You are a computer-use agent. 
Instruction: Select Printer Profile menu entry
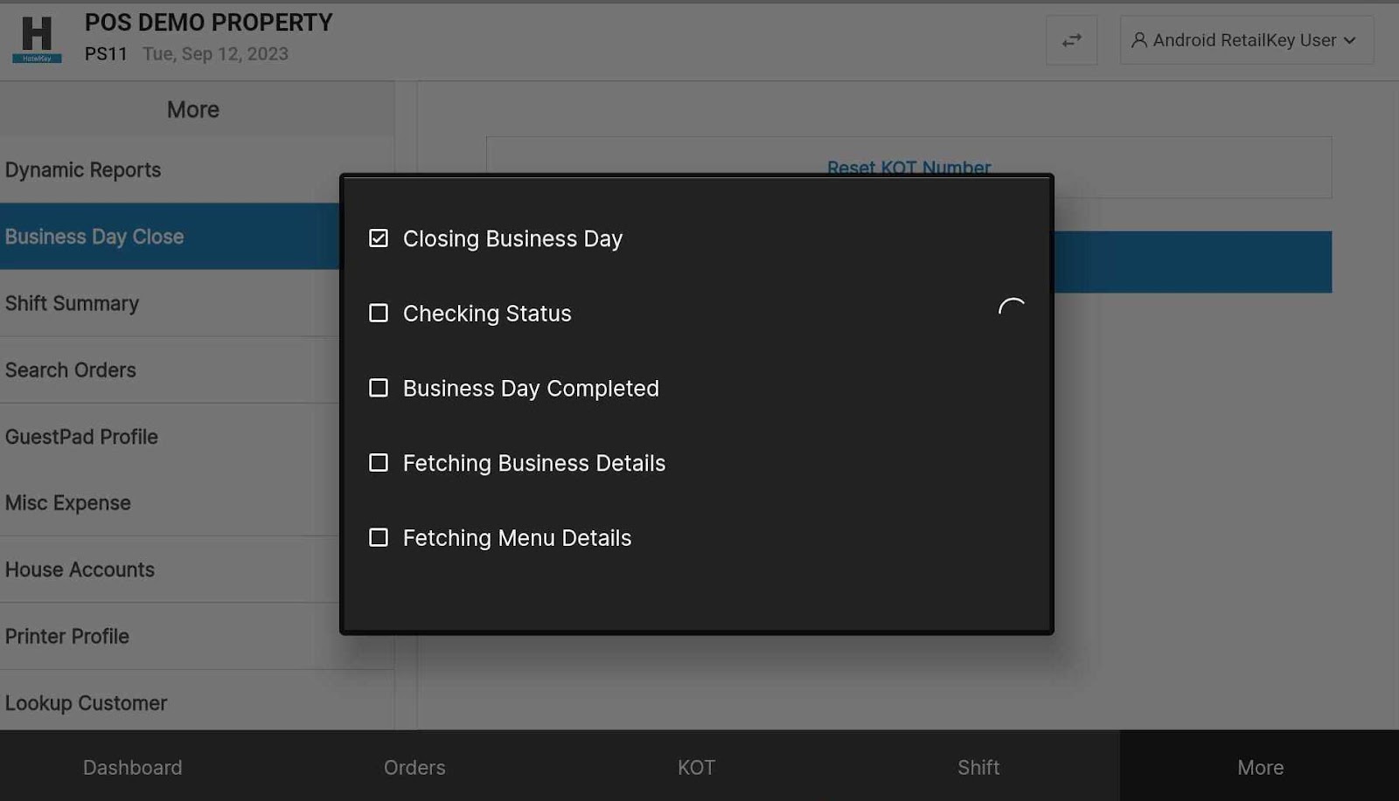pyautogui.click(x=67, y=636)
